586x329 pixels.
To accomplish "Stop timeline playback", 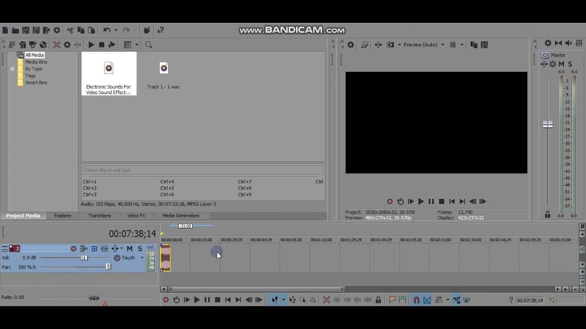I will (217, 300).
